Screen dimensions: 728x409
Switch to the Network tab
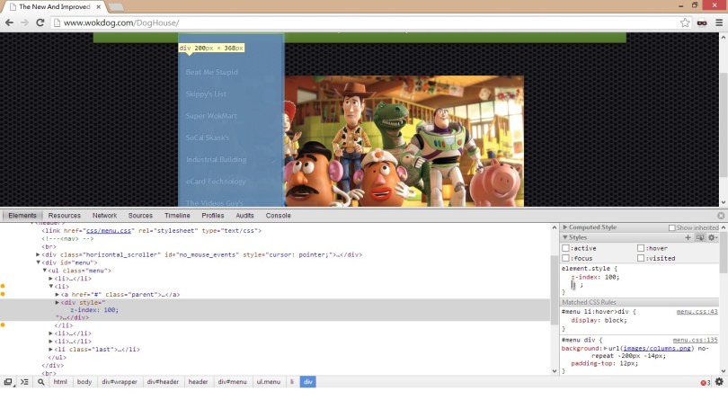coord(104,216)
